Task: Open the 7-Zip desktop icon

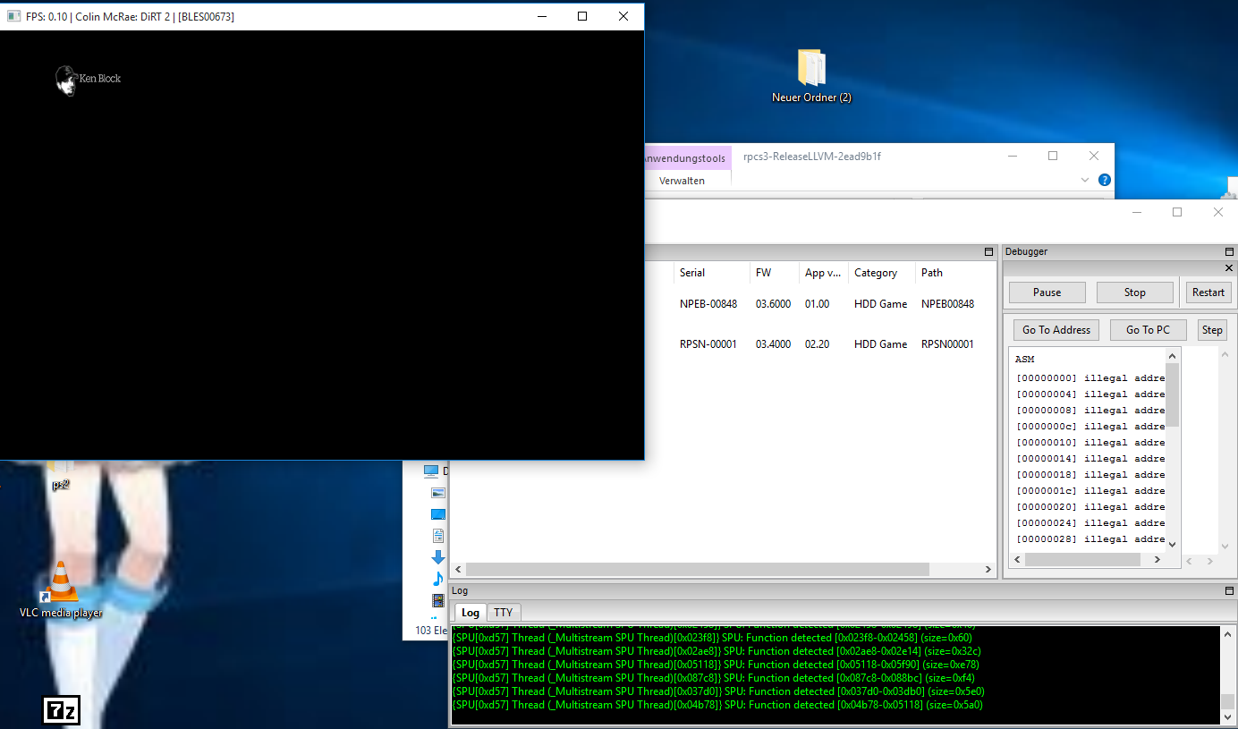Action: (61, 710)
